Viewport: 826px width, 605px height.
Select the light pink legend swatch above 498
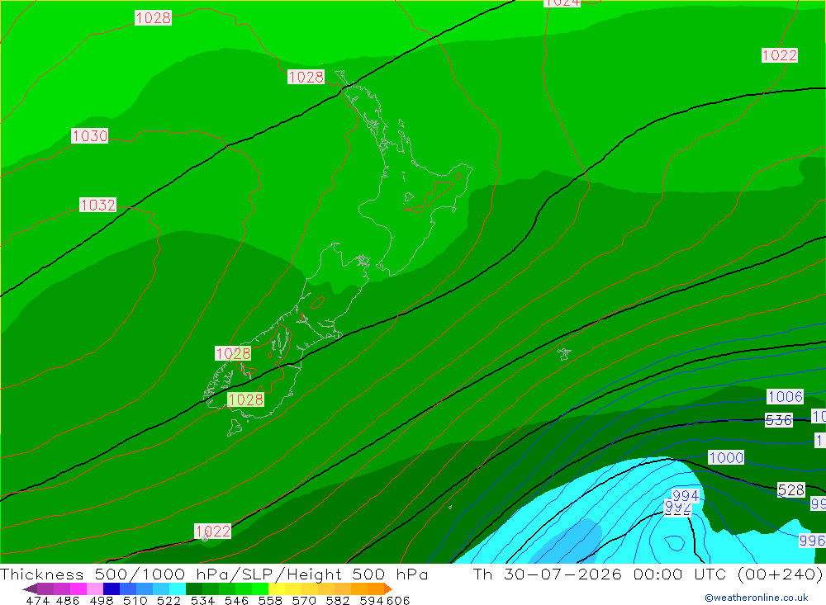[x=94, y=588]
